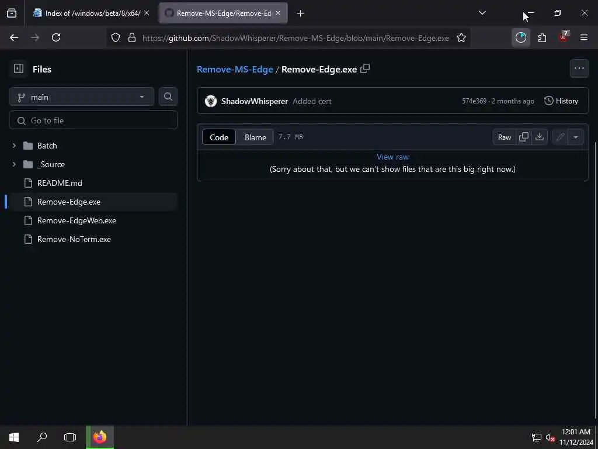The height and width of the screenshot is (449, 598).
Task: Click the browser forward arrow
Action: pyautogui.click(x=35, y=37)
